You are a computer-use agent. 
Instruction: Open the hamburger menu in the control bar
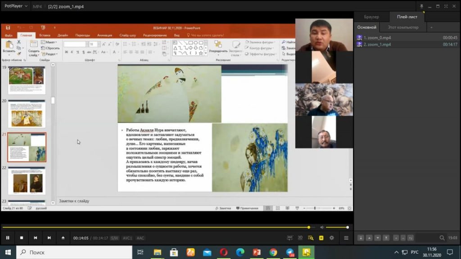point(346,238)
